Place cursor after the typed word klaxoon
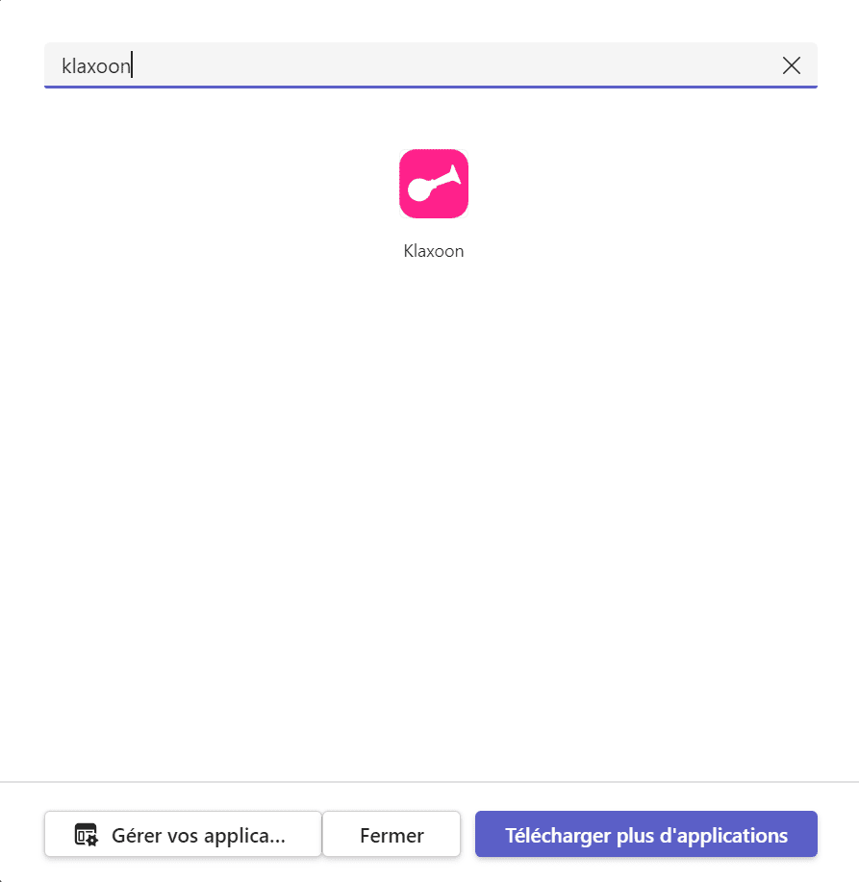Screen dimensions: 859x882 point(132,65)
